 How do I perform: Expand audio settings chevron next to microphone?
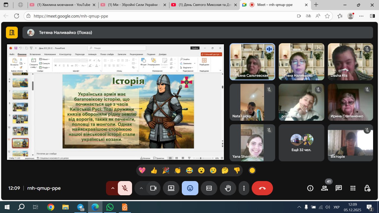click(x=113, y=188)
